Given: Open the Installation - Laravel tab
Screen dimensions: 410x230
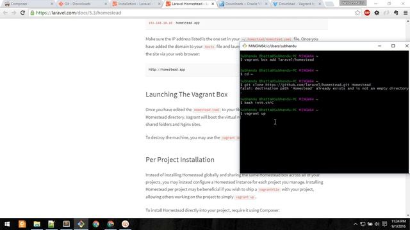Looking at the screenshot, I should (135, 4).
